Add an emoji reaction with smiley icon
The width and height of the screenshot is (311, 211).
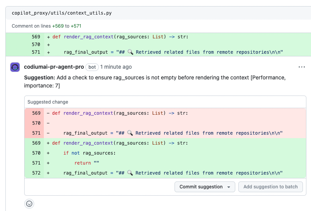coord(29,204)
